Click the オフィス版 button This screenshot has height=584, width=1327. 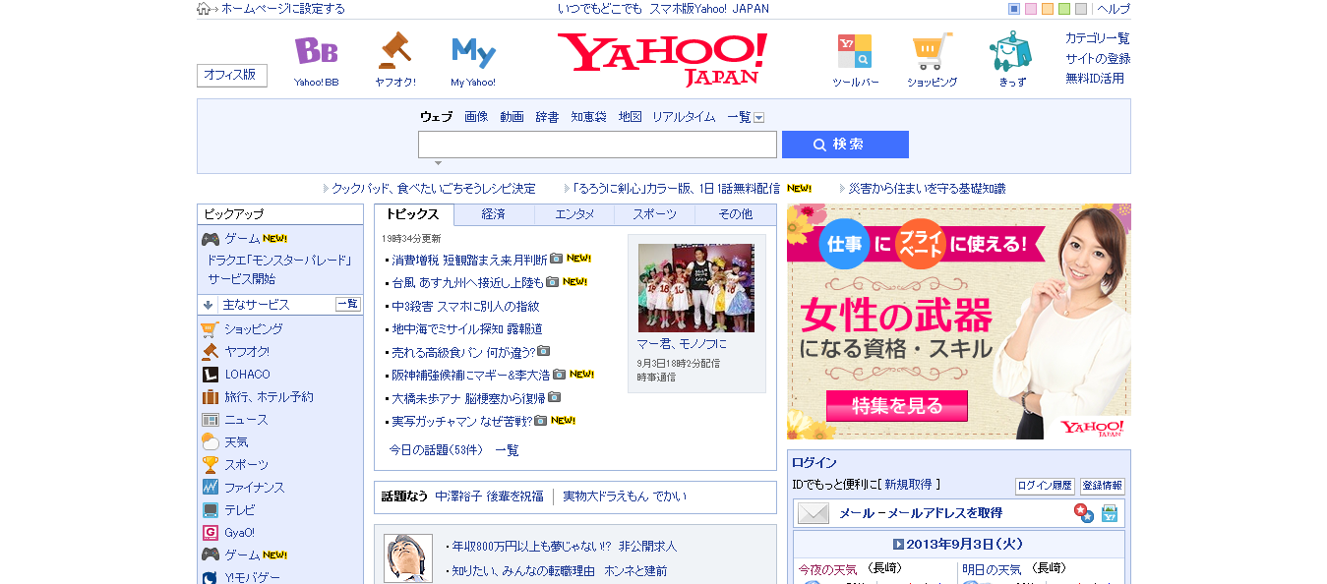[232, 75]
